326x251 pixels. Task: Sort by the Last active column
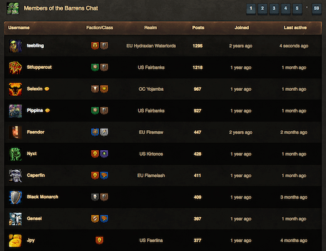point(295,28)
